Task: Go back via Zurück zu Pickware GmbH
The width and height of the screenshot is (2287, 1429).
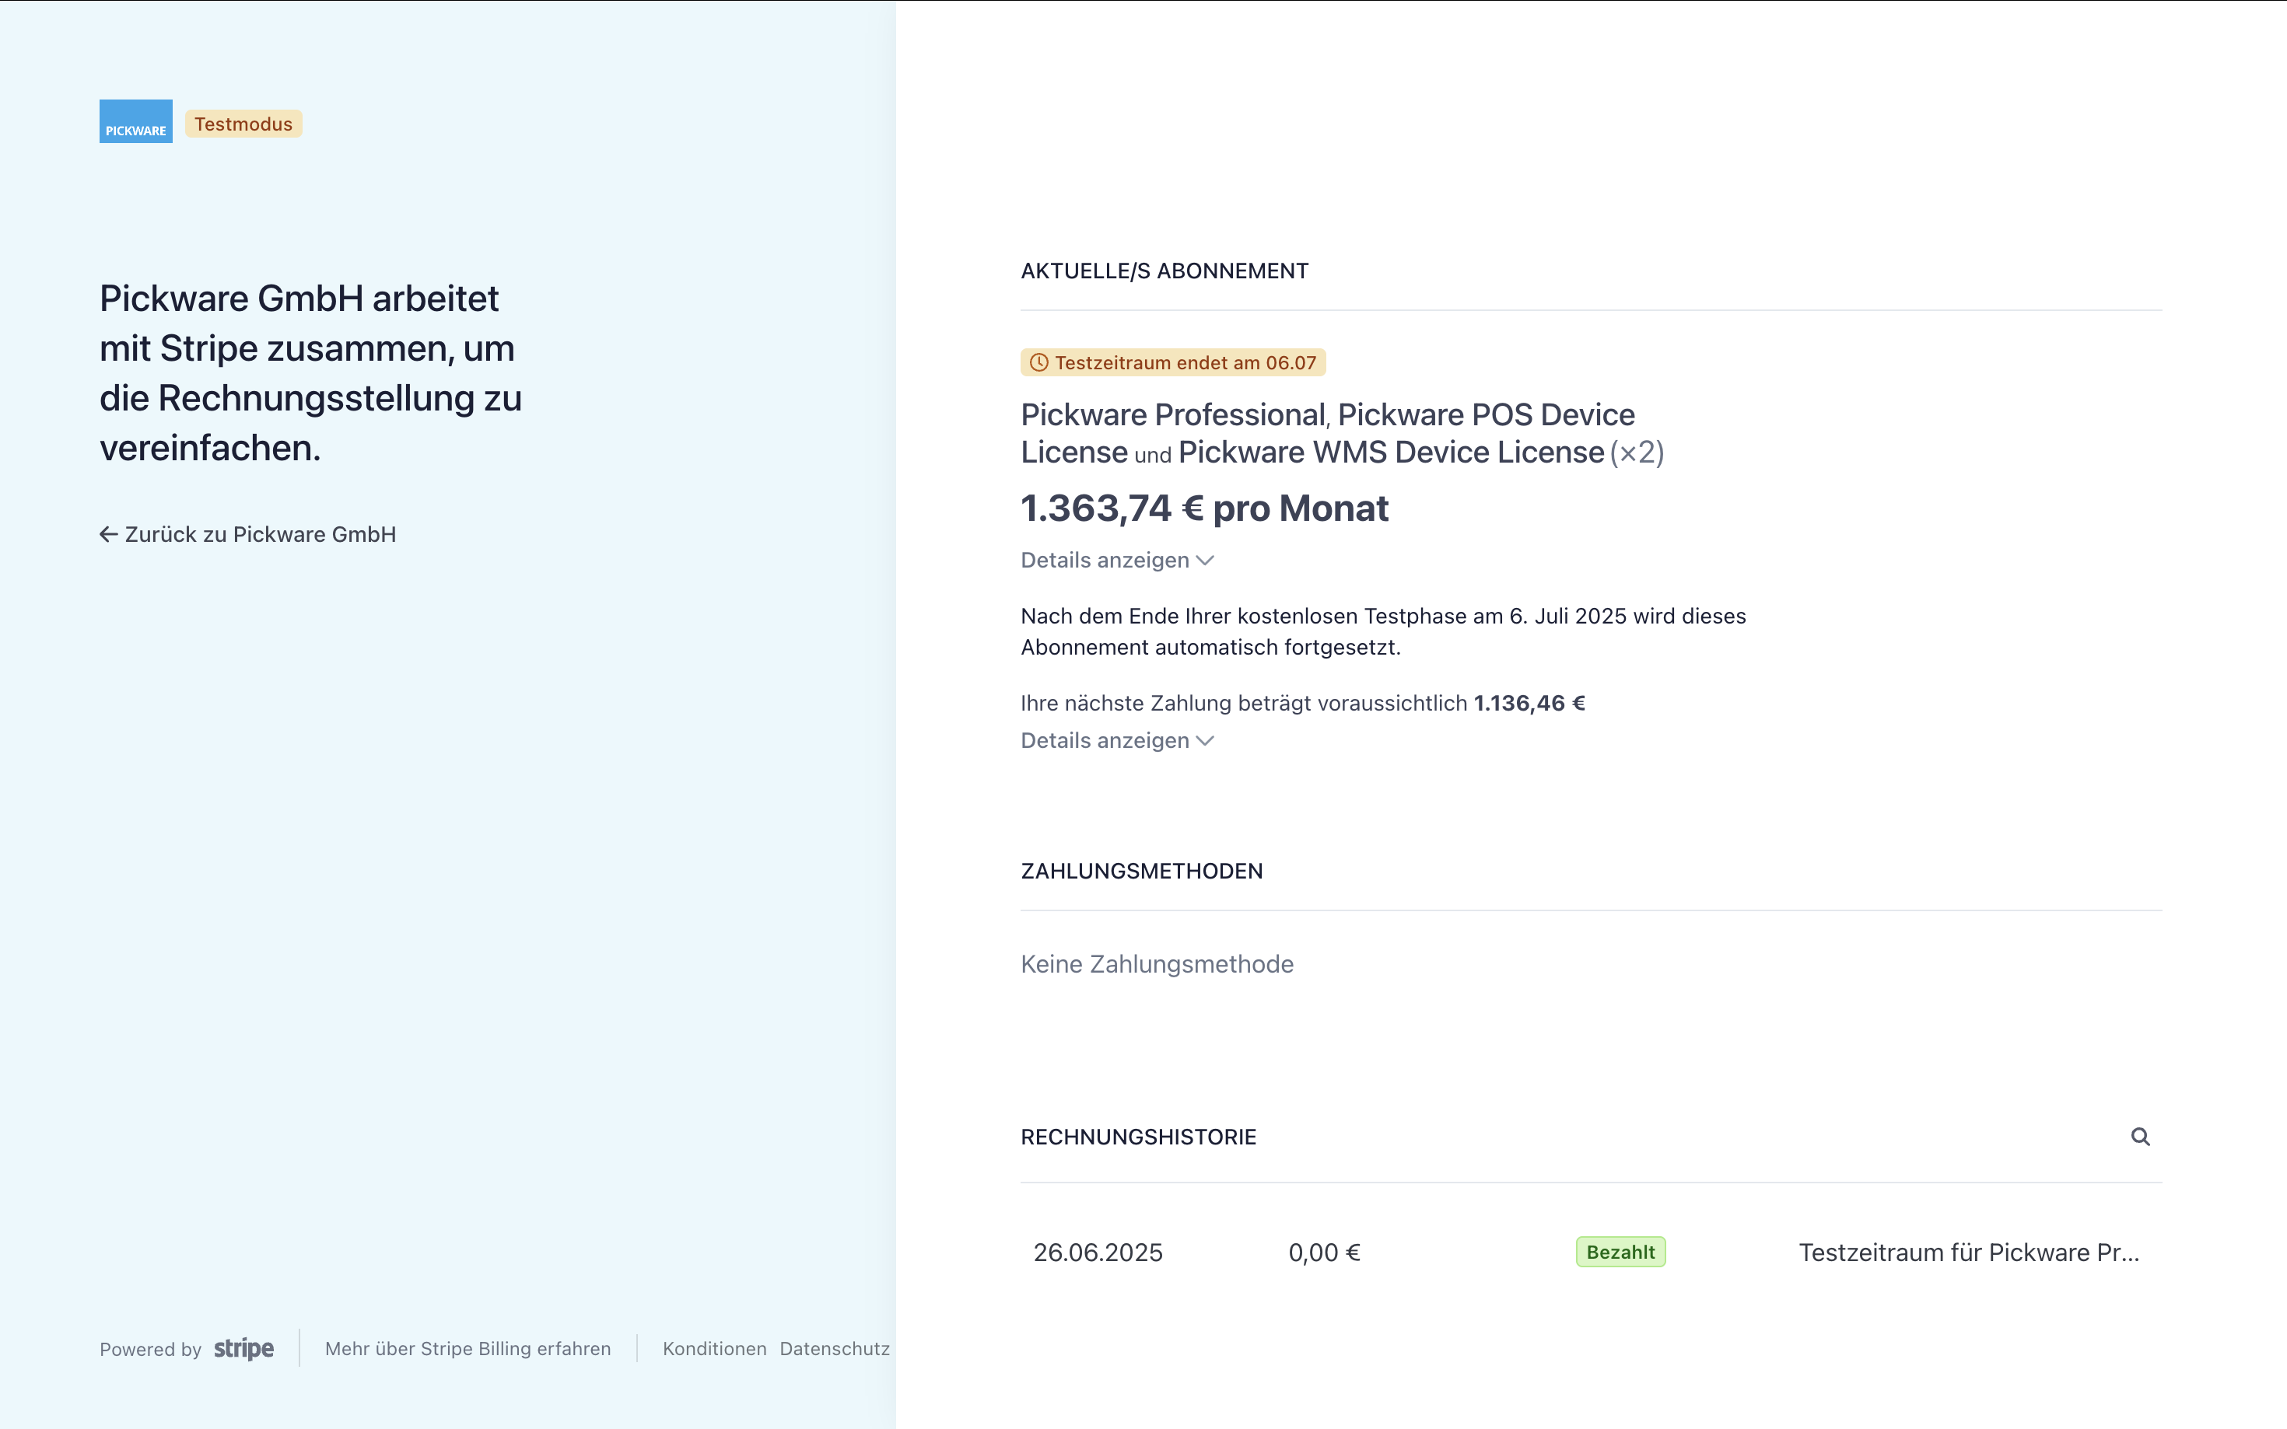Action: [260, 534]
